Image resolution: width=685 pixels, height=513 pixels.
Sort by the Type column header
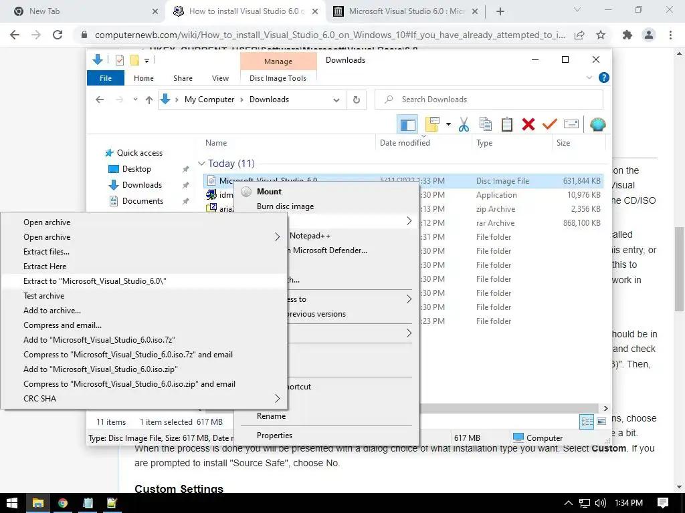pyautogui.click(x=484, y=143)
